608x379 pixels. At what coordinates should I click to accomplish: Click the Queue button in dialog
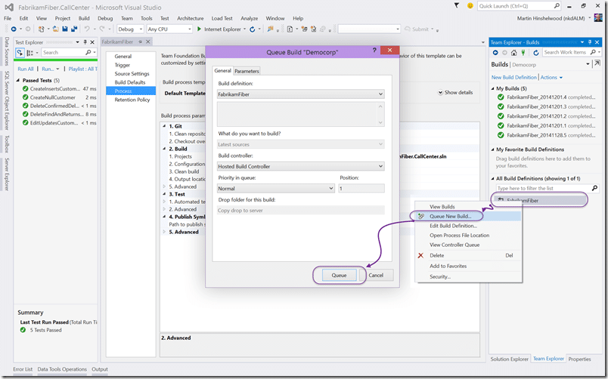click(x=339, y=276)
